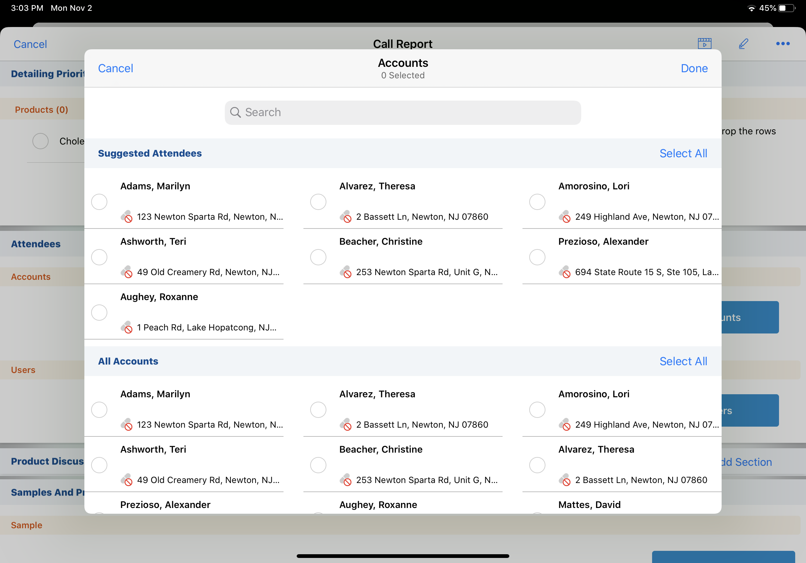Image resolution: width=806 pixels, height=563 pixels.
Task: Tap Done in Accounts dialog
Action: [x=694, y=69]
